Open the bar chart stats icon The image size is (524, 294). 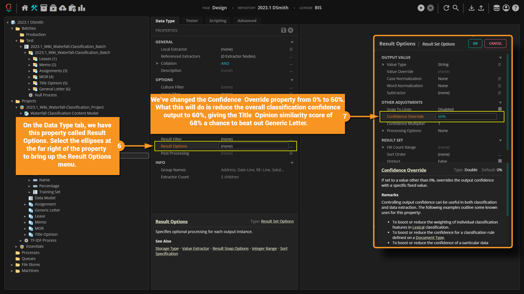tap(82, 8)
